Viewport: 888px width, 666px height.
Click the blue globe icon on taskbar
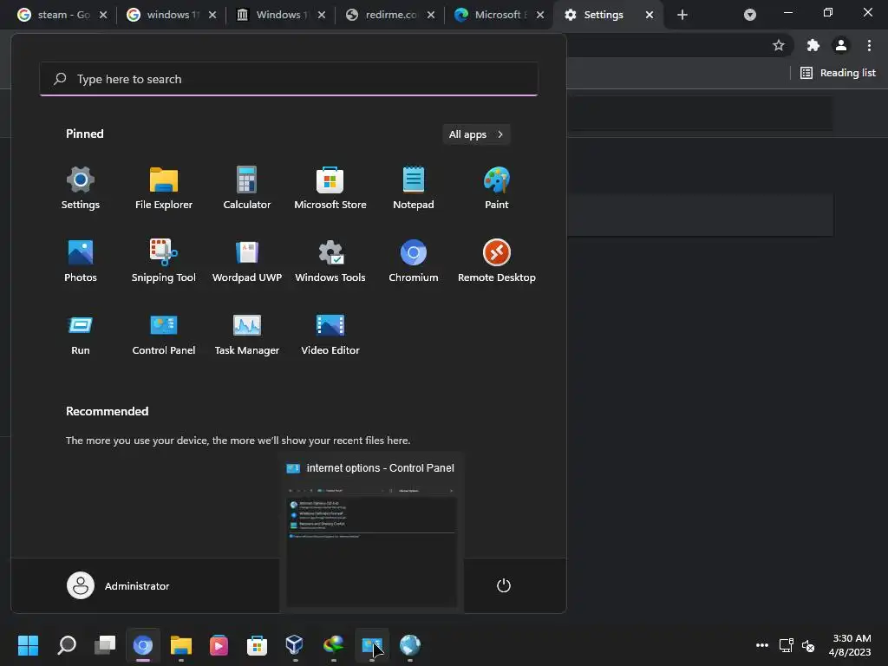pyautogui.click(x=409, y=645)
